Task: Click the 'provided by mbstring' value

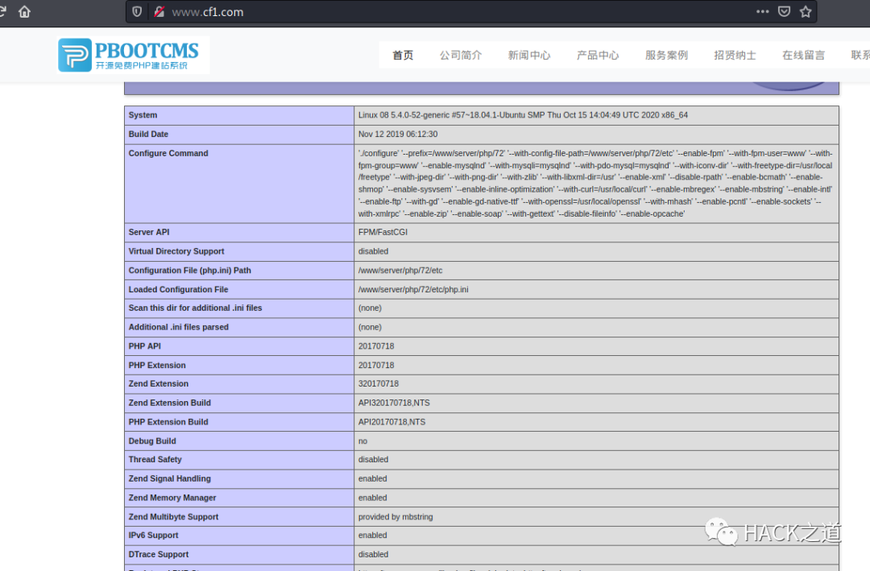Action: [x=395, y=516]
